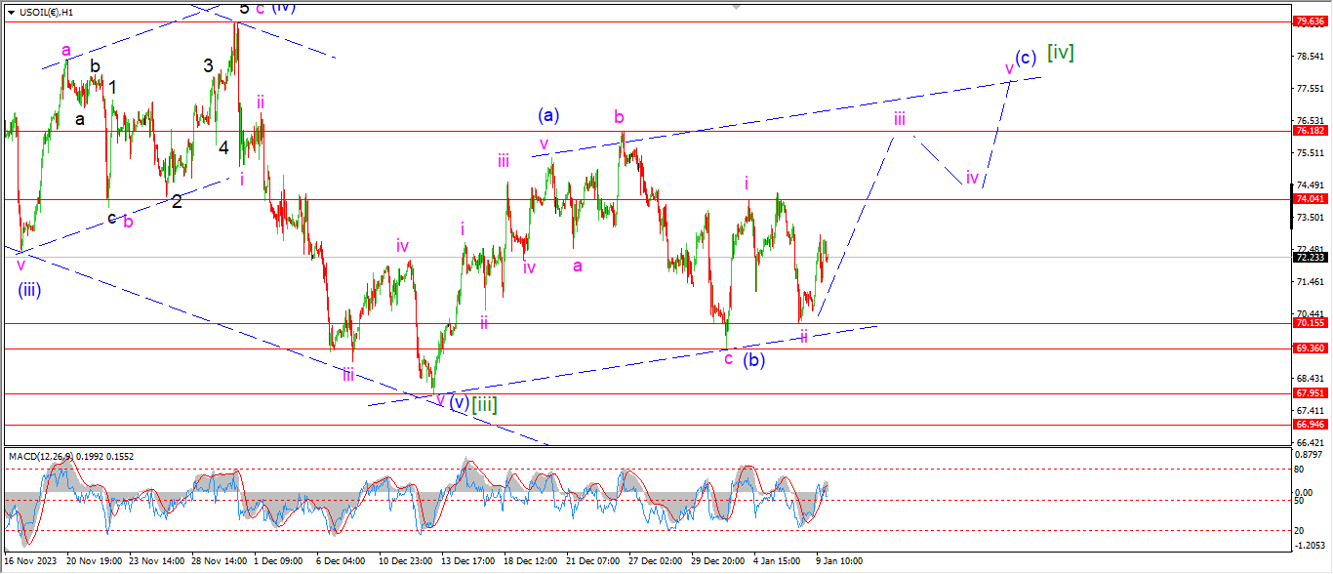Screen dimensions: 1333x574
Task: Click the 69.360 price level tag
Action: (1309, 348)
